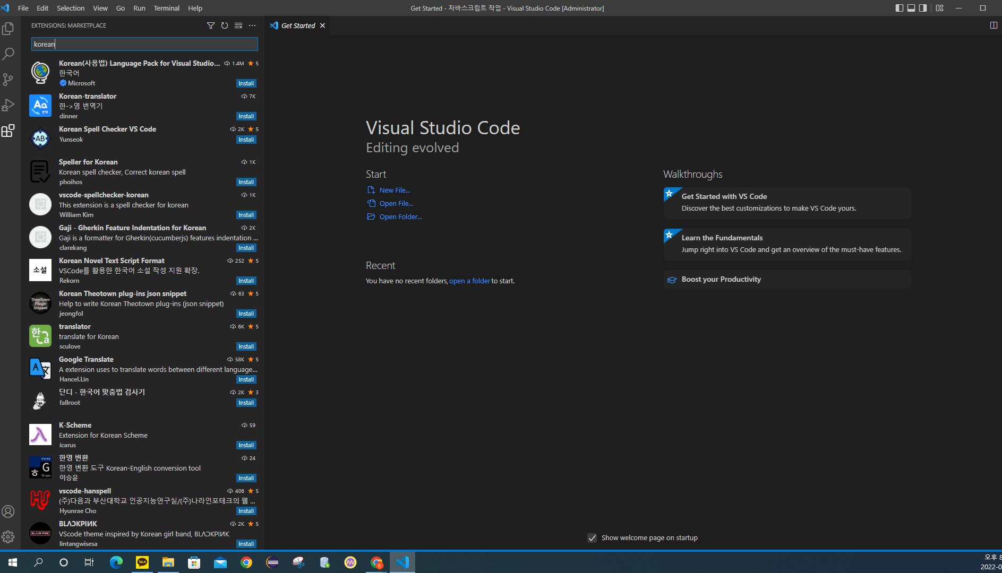Install Korean Spell Checker VS Code
The width and height of the screenshot is (1002, 573).
tap(246, 140)
